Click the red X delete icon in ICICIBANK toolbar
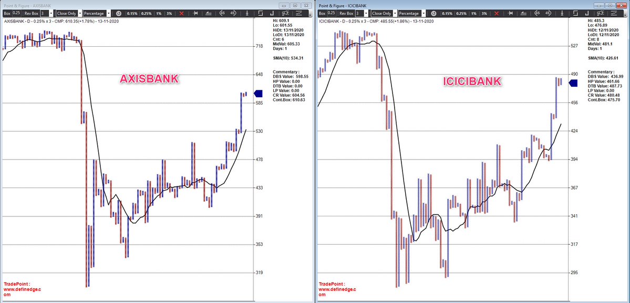Viewport: 630px width, 303px height. tap(497, 13)
